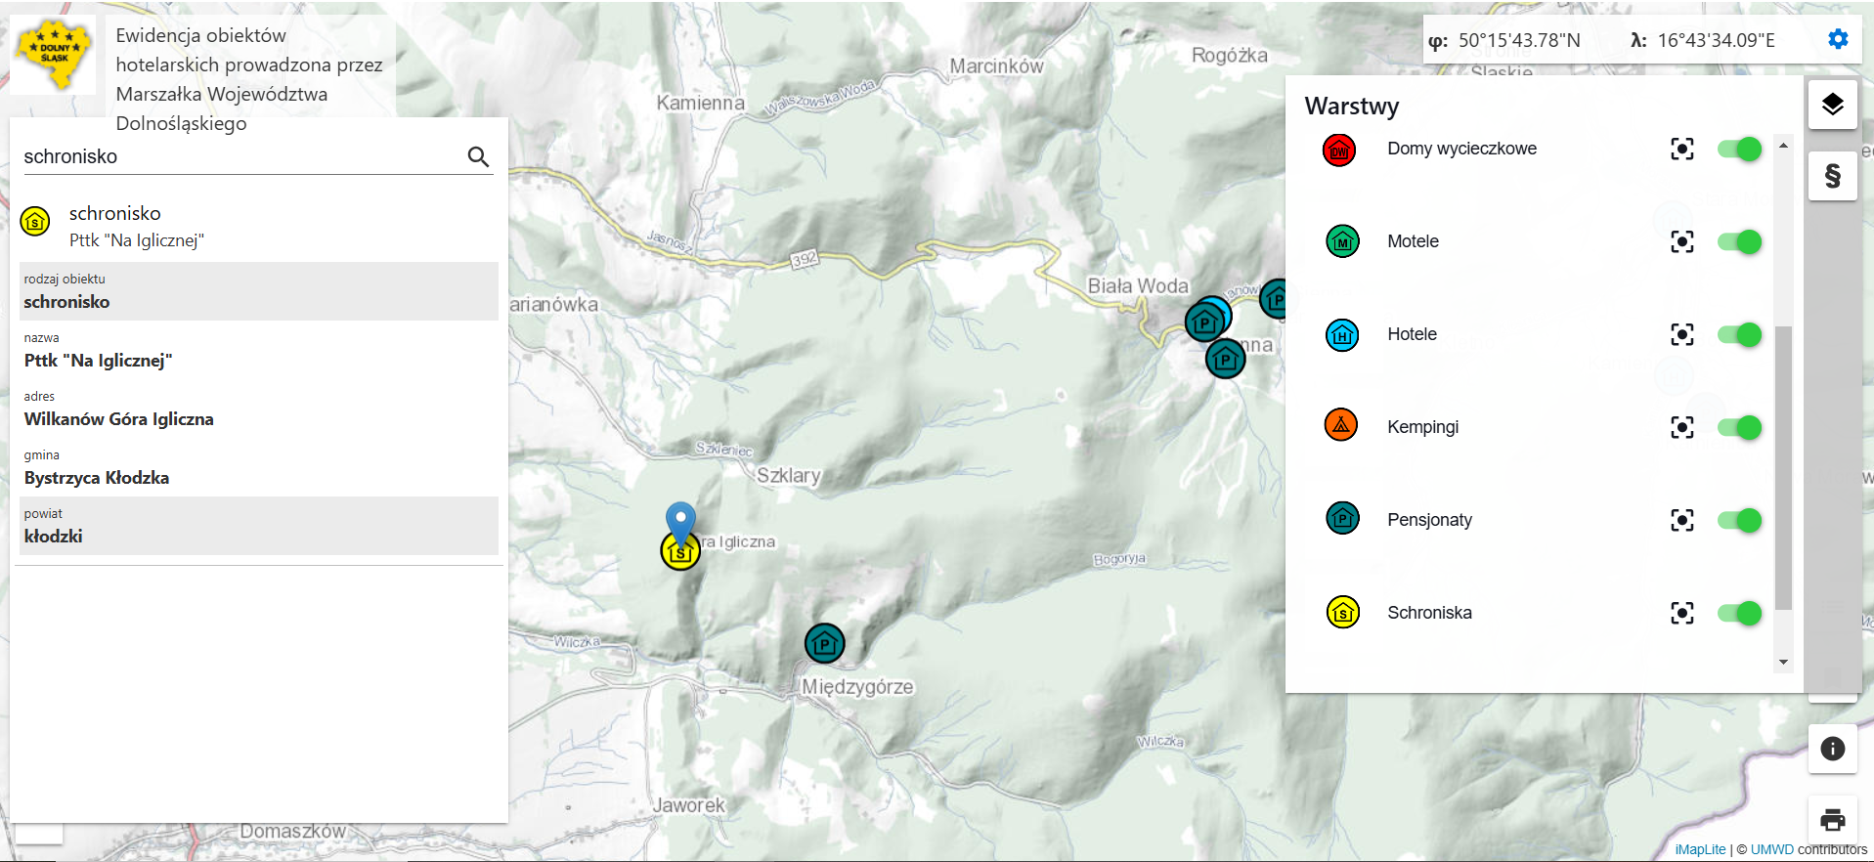The height and width of the screenshot is (862, 1874).
Task: Zoom to Kempingi layer extent
Action: tap(1681, 427)
